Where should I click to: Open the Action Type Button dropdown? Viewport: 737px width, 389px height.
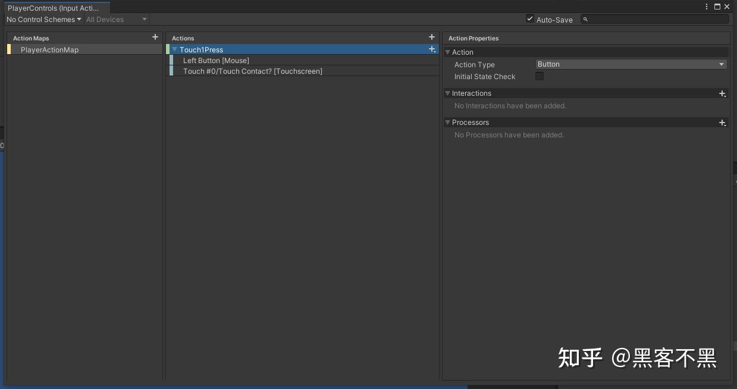(631, 64)
